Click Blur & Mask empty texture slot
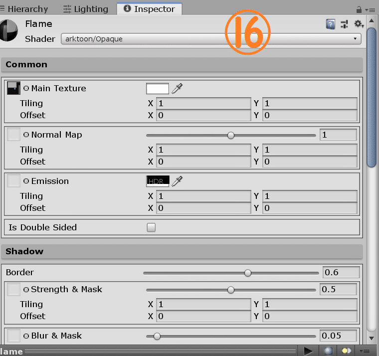 tap(13, 336)
